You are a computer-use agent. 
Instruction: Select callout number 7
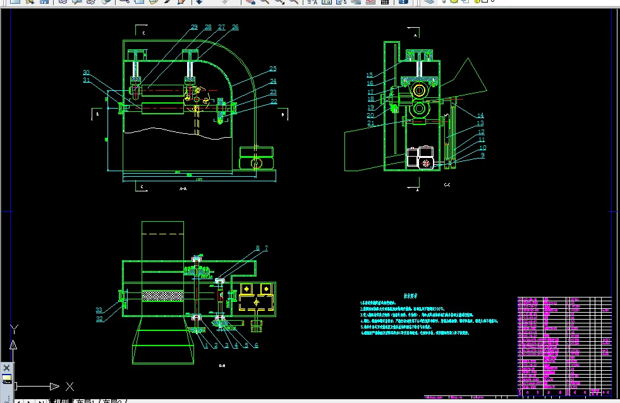coord(266,248)
